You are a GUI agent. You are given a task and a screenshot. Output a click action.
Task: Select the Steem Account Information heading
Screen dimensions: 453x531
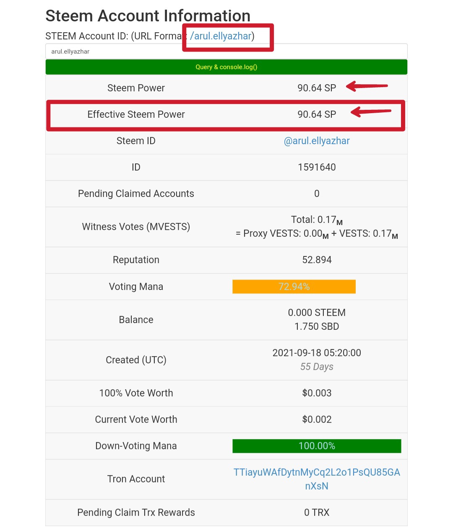pos(148,16)
